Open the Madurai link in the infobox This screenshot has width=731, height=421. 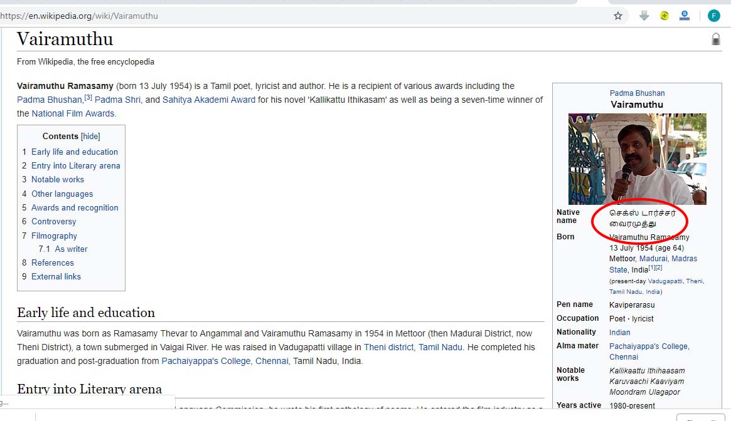coord(653,259)
